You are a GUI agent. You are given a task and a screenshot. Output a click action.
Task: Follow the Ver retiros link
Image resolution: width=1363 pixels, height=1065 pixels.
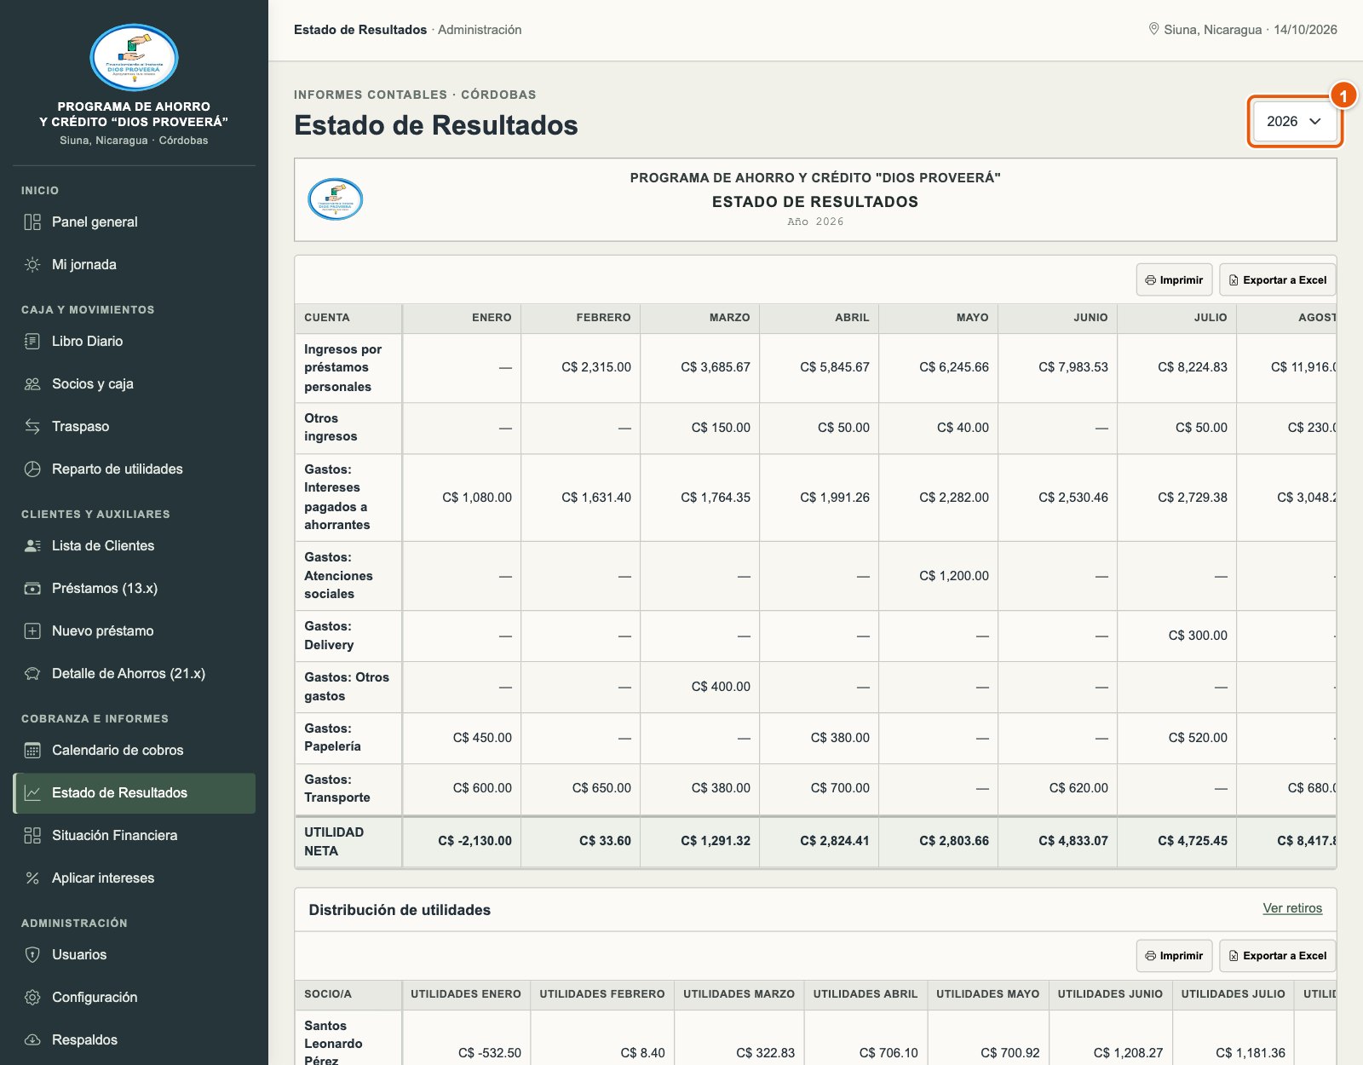[1292, 908]
